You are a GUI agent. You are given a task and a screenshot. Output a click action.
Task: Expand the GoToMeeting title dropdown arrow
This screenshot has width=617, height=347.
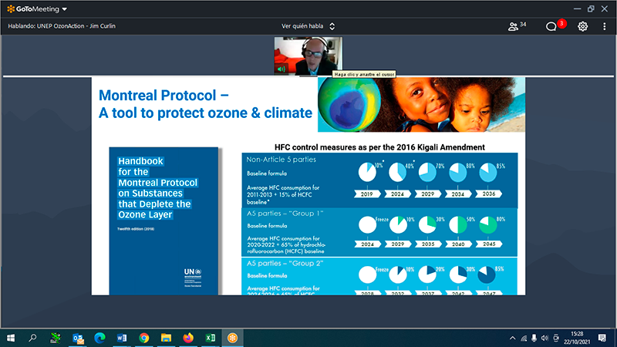coord(63,9)
